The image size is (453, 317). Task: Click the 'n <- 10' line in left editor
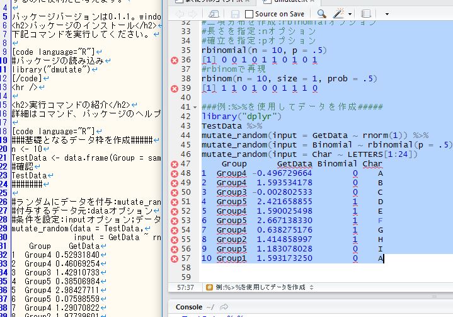[x=26, y=149]
